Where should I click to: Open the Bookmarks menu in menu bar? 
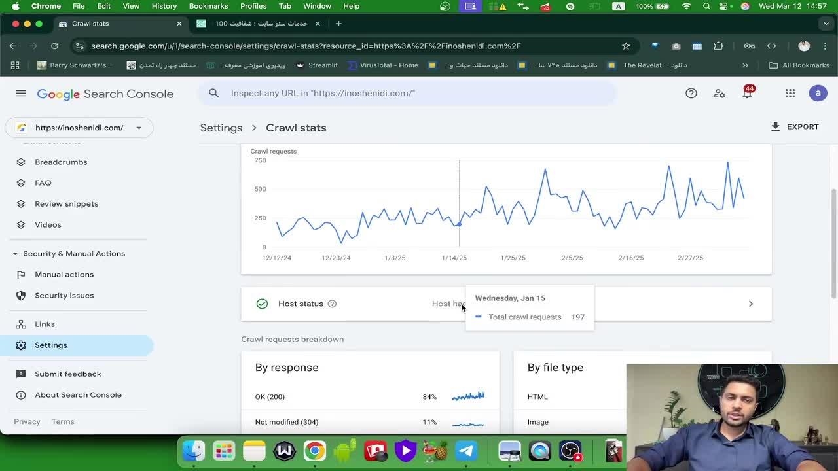pyautogui.click(x=208, y=6)
